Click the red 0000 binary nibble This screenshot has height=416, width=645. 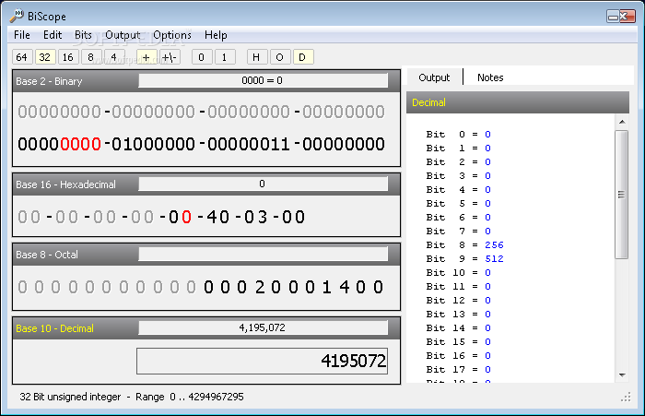80,144
